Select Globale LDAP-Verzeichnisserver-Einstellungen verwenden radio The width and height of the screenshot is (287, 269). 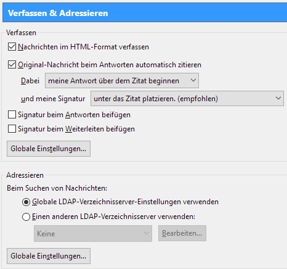(26, 202)
